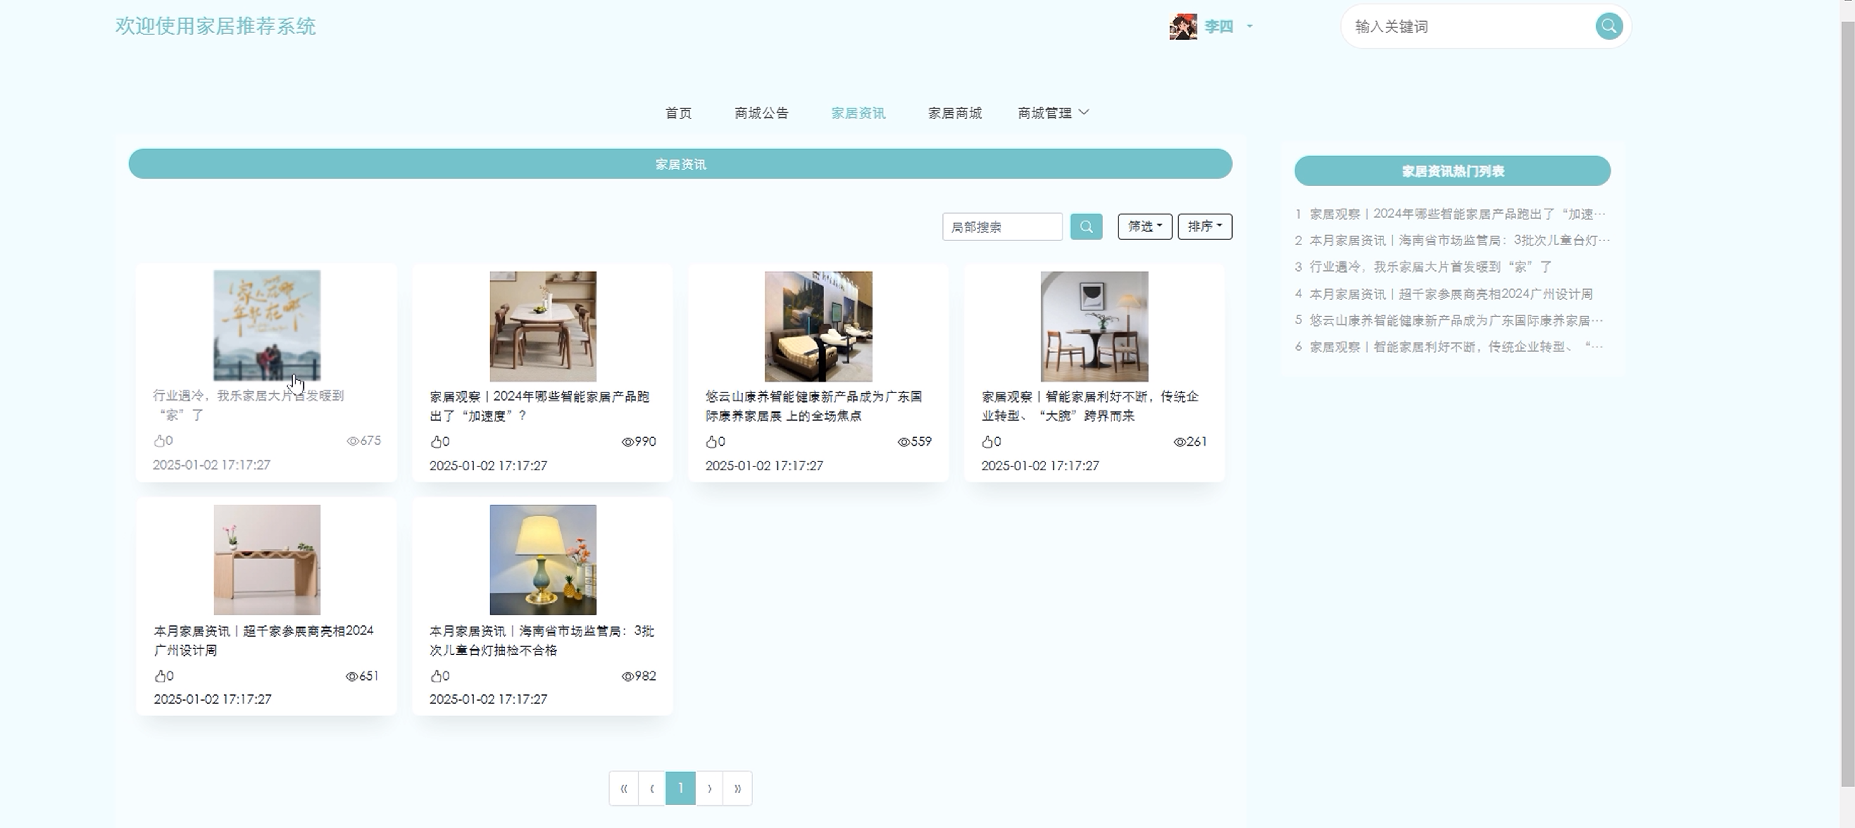Screen dimensions: 1855x828
Task: Like the 行业遇冷 article via thumbs-up icon
Action: coord(159,441)
